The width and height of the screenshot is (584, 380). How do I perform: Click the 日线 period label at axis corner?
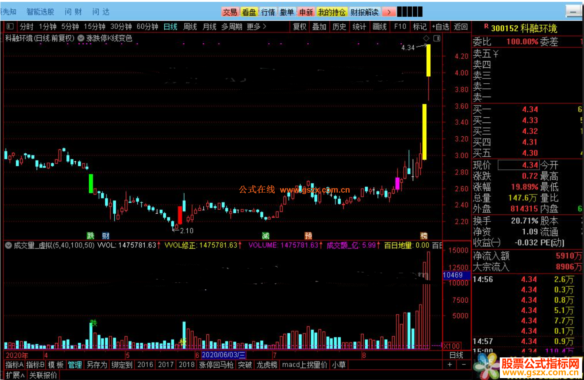coord(456,355)
